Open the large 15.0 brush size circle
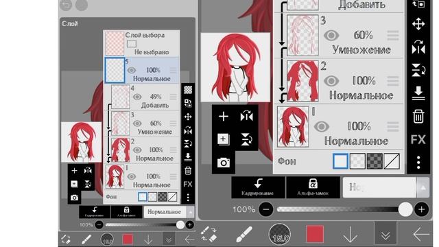This screenshot has height=247, width=439. [x=279, y=235]
